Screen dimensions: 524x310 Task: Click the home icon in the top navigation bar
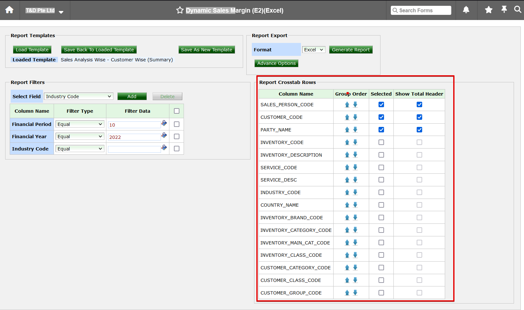click(9, 10)
